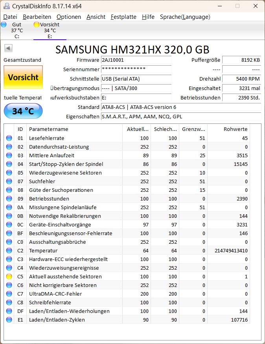Click the Eingeschaltet value 3231 mal
Screen dimensions: 265x344
pyautogui.click(x=241, y=88)
